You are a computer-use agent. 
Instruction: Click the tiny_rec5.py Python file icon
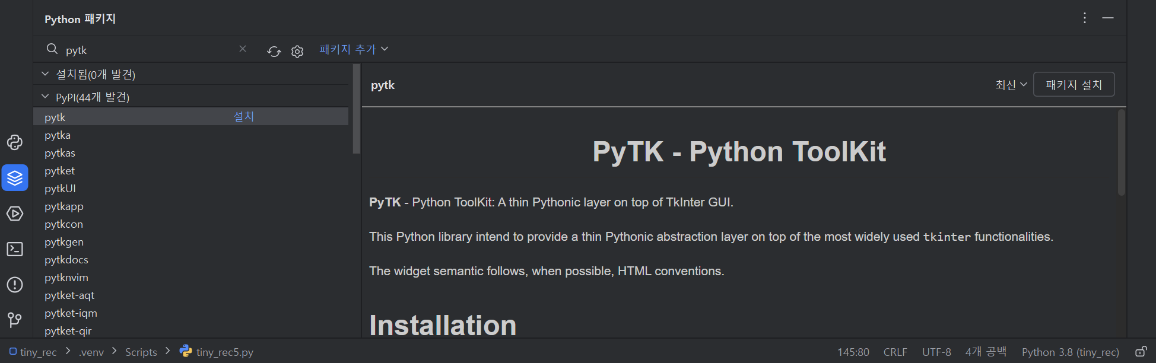click(186, 351)
